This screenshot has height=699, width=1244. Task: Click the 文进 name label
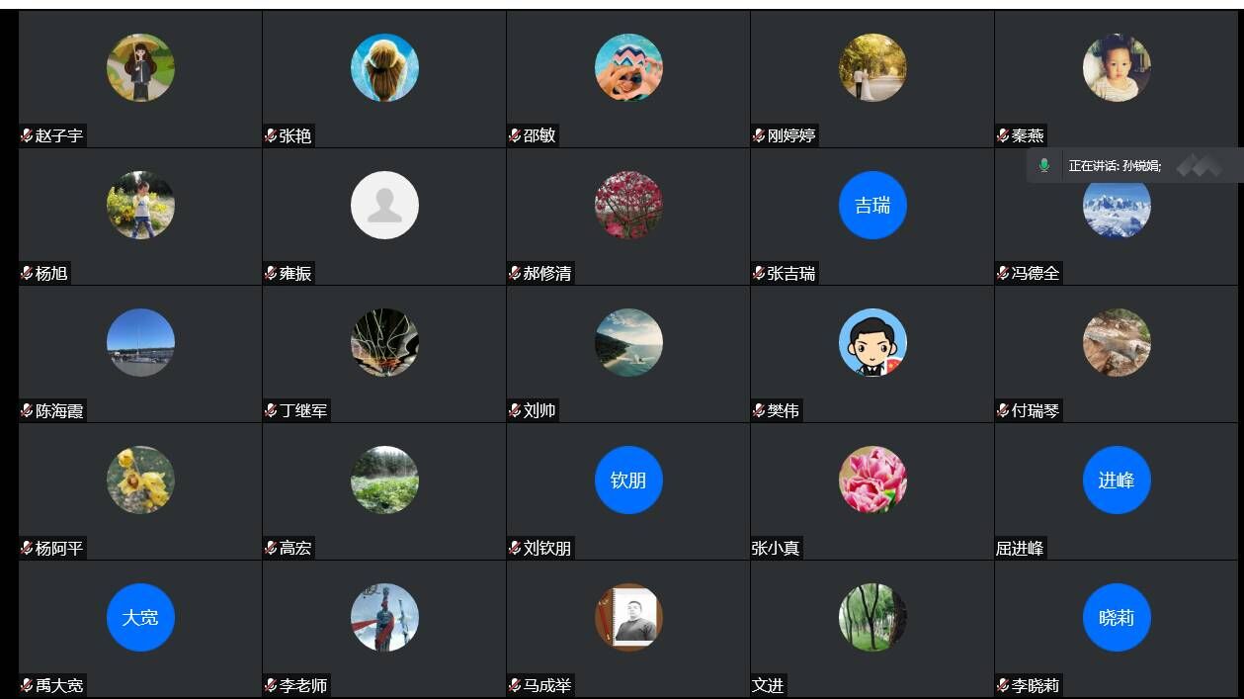click(x=768, y=685)
